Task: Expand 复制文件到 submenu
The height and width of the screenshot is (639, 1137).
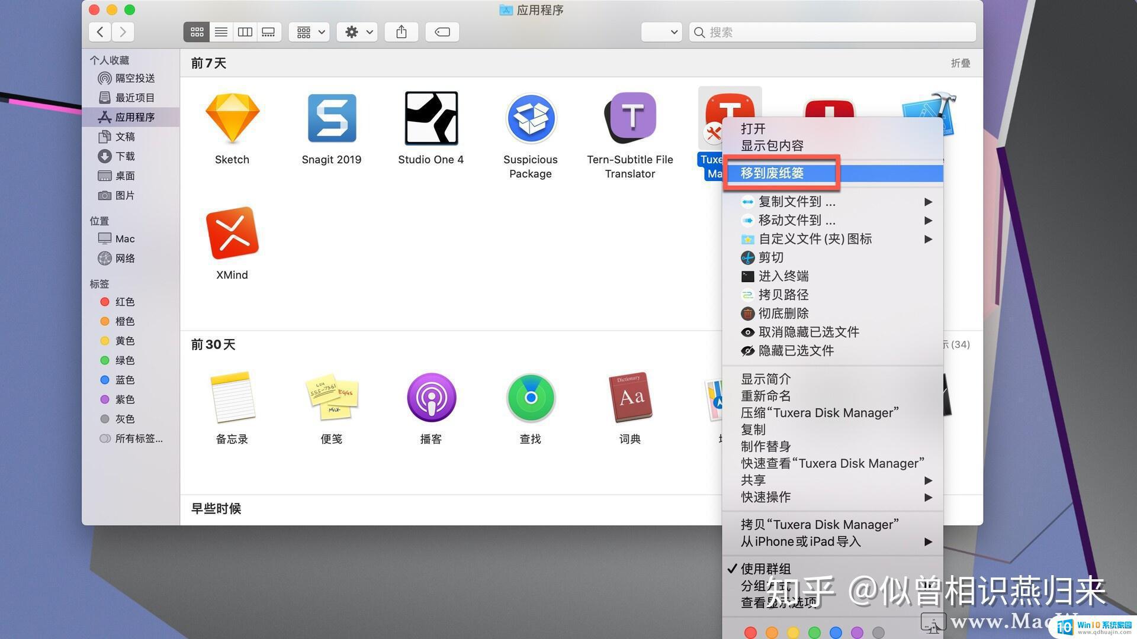Action: click(833, 202)
